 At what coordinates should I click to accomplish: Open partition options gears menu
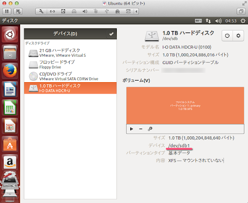[150, 129]
